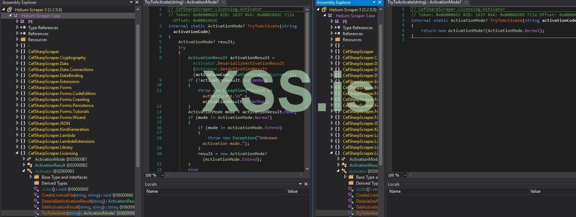Expand CefSharpScraper.Forms.Wizard namespace in left window
Screen dimensions: 576x217
[x=17, y=117]
